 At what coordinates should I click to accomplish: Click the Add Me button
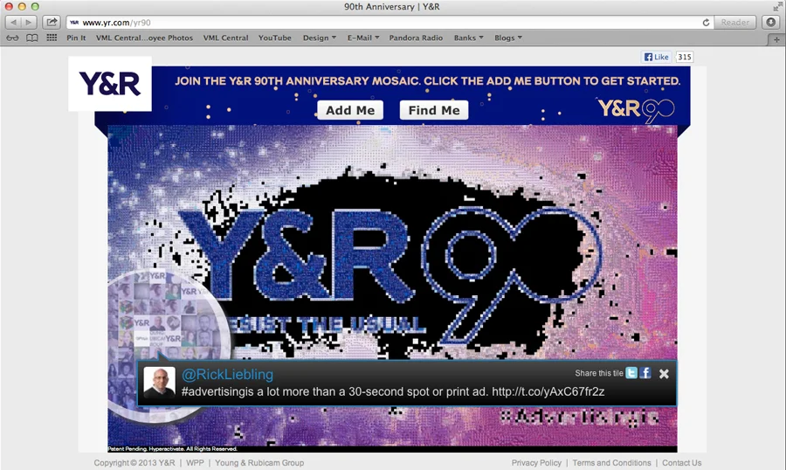(350, 110)
